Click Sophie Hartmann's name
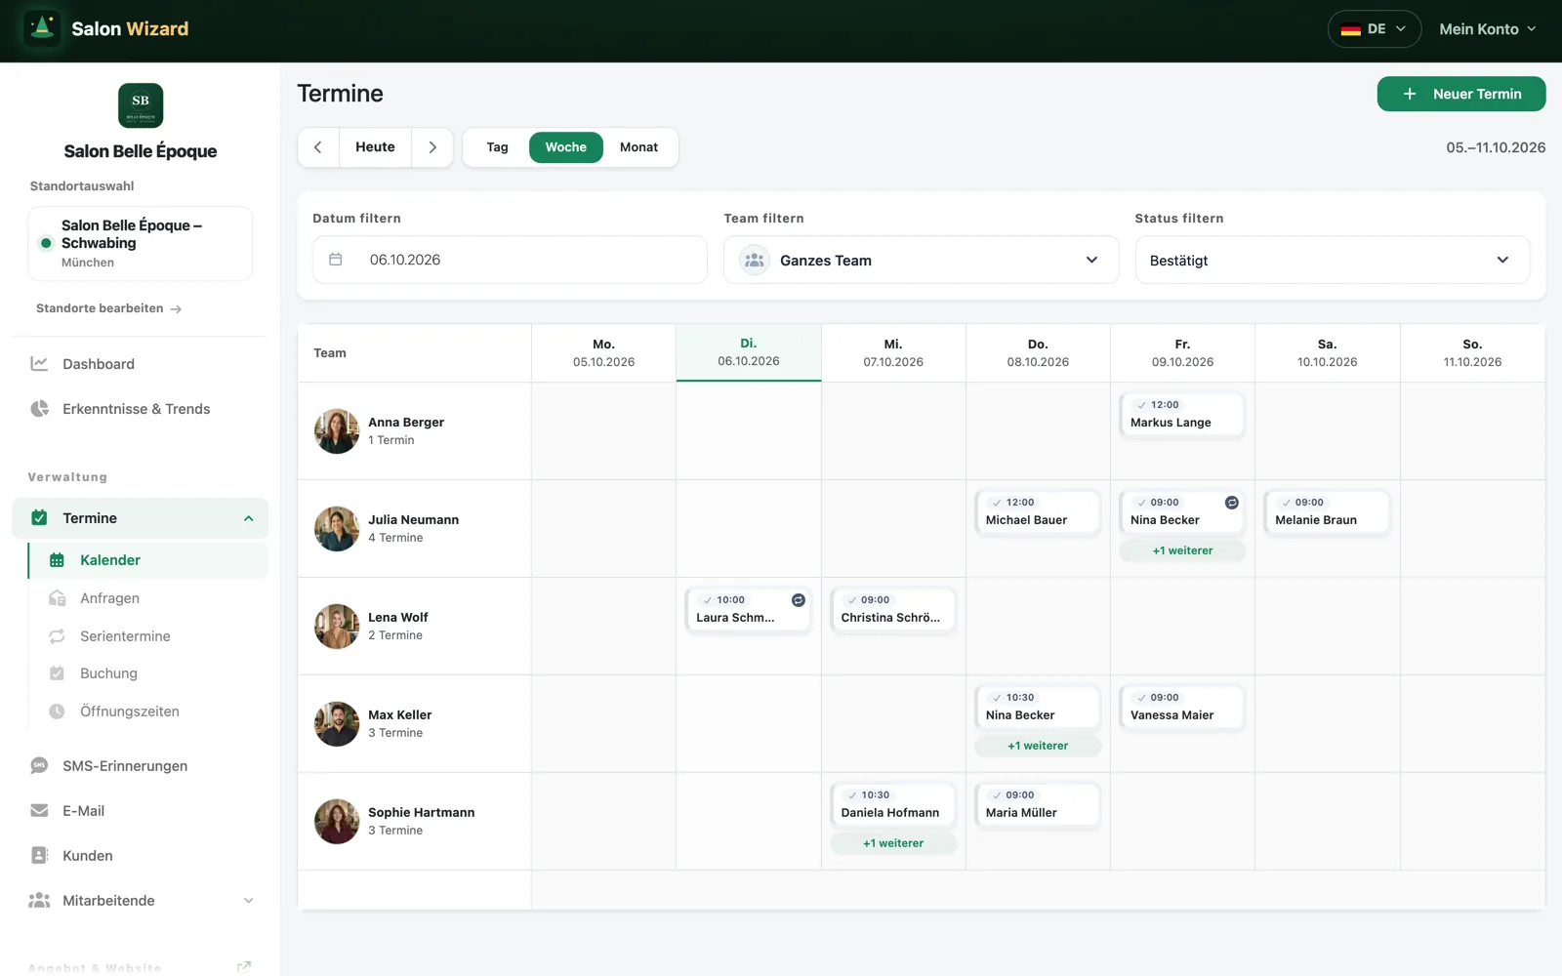Screen dimensions: 1562x976 [x=421, y=813]
